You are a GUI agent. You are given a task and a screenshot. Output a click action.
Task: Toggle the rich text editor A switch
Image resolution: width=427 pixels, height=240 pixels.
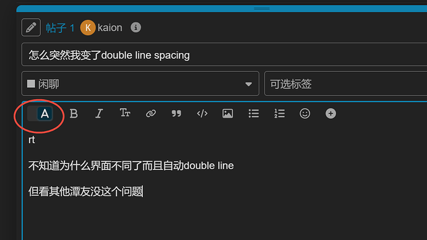click(x=40, y=113)
